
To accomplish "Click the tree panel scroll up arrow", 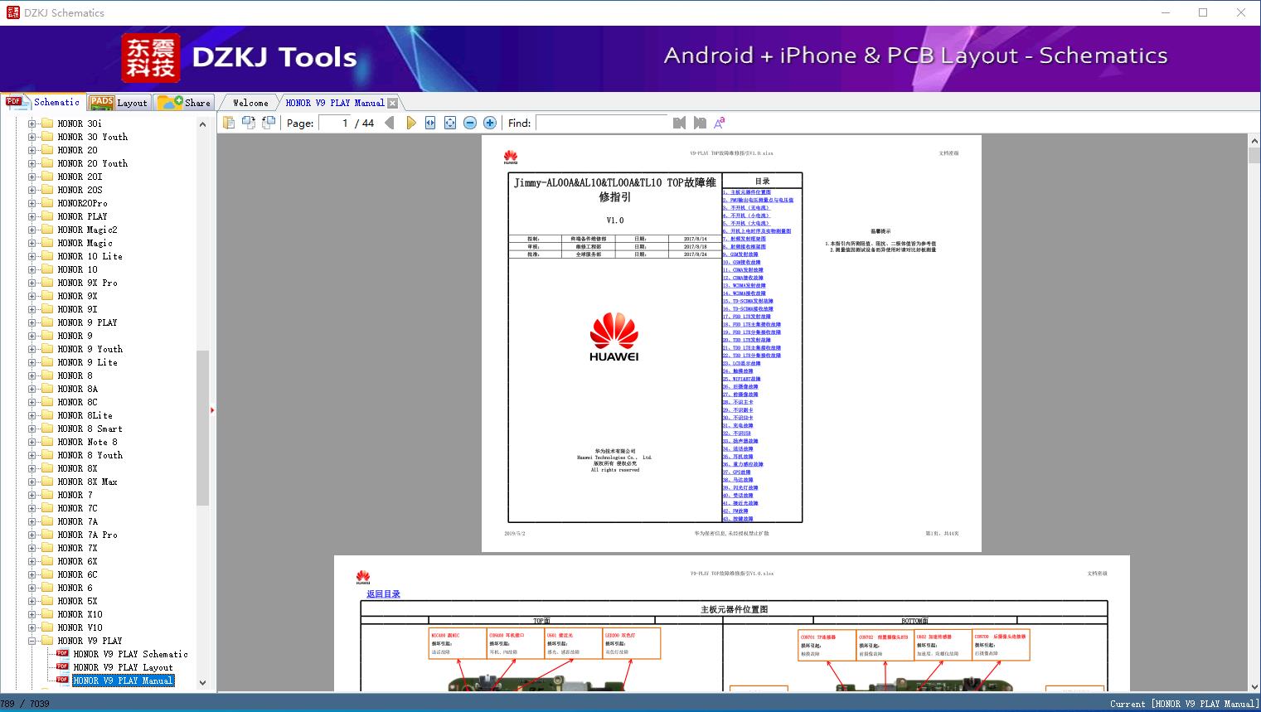I will click(x=202, y=124).
